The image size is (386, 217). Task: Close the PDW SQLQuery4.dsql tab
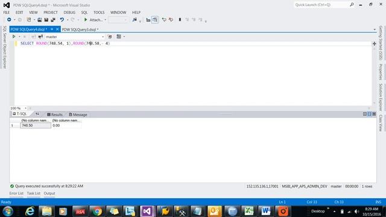pos(57,30)
